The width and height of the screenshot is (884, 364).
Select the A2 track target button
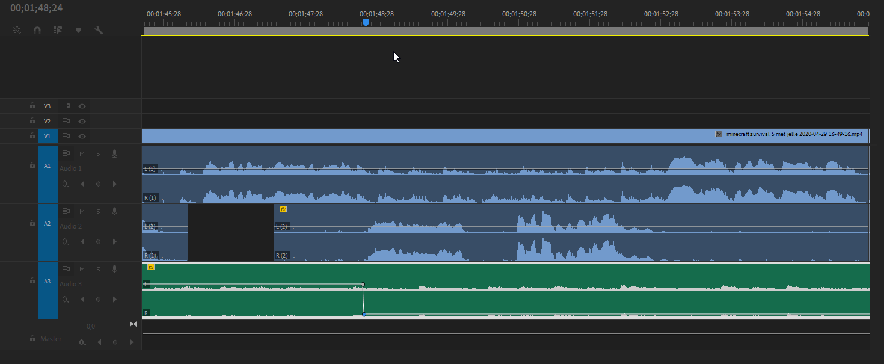(x=48, y=224)
